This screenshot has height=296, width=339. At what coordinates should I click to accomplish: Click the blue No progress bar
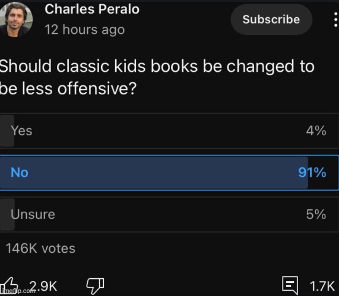coord(154,173)
